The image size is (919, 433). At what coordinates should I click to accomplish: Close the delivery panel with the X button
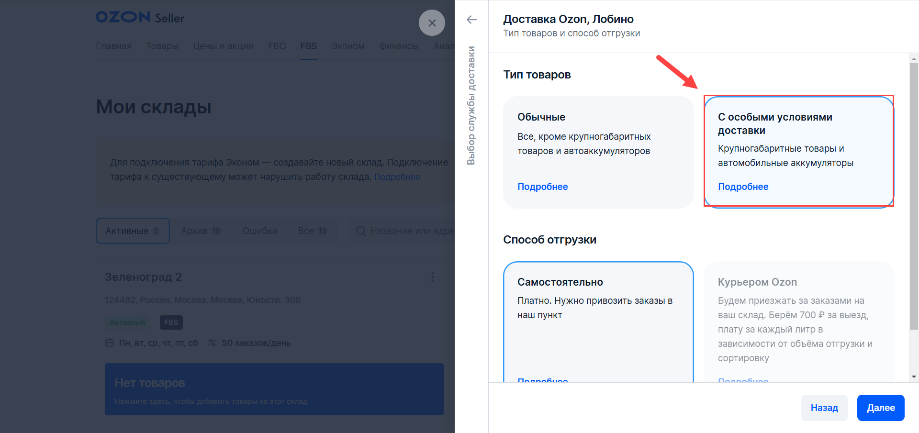coord(432,23)
